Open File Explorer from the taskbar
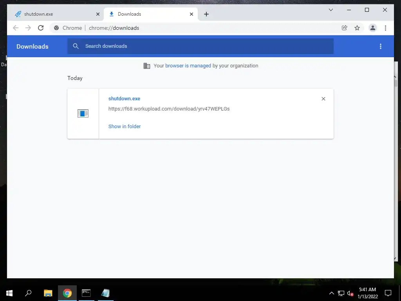Screen dimensions: 401x301 pyautogui.click(x=48, y=293)
